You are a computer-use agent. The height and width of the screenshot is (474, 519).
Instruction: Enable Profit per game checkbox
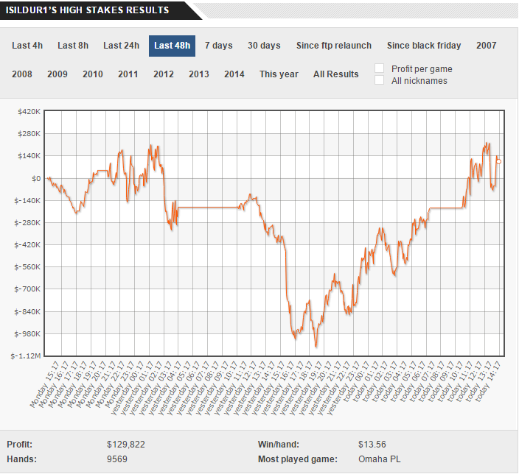pos(380,68)
